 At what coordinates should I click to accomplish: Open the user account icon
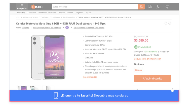pos(158,7)
